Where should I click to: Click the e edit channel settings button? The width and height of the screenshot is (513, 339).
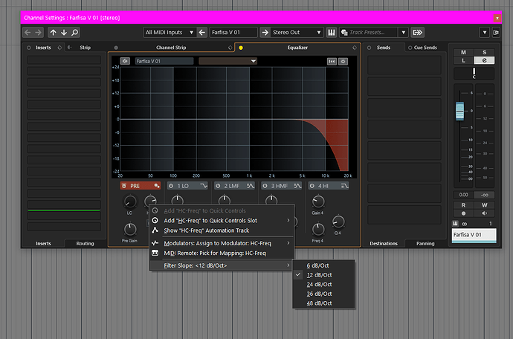(484, 60)
